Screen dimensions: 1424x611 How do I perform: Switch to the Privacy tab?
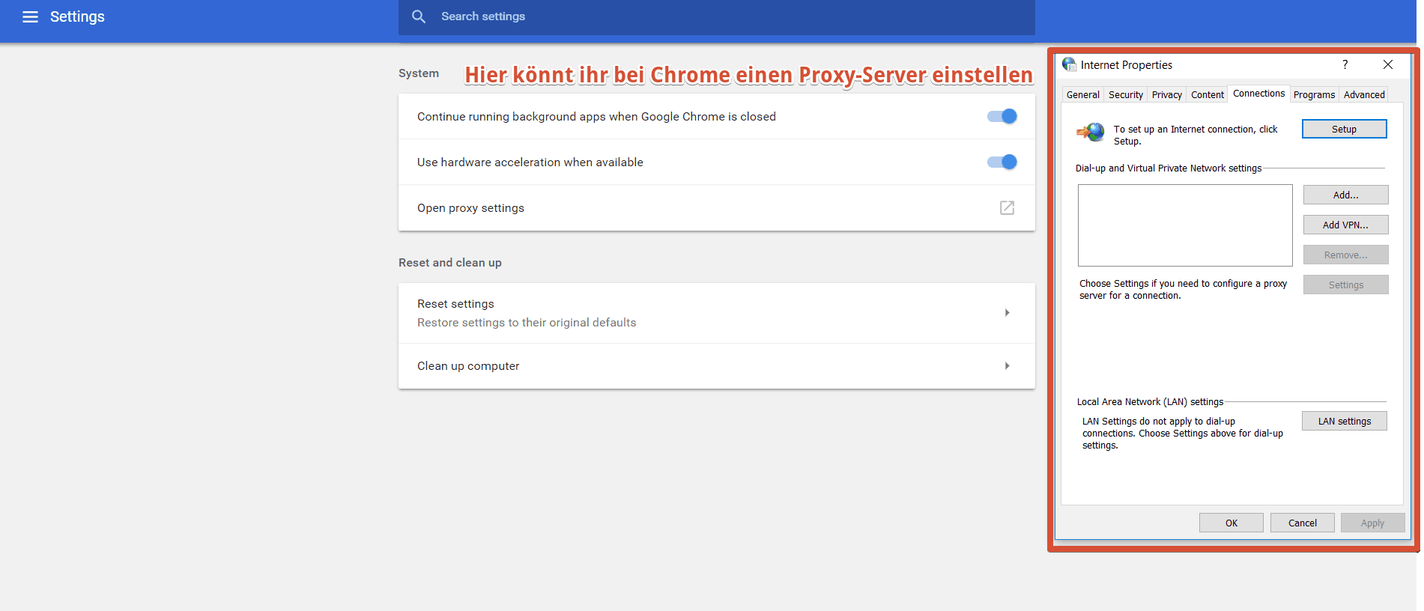coord(1167,95)
